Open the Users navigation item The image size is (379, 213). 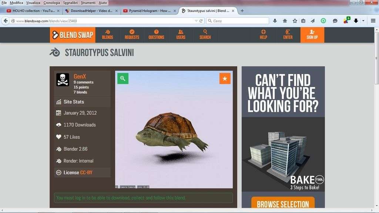[x=181, y=35]
